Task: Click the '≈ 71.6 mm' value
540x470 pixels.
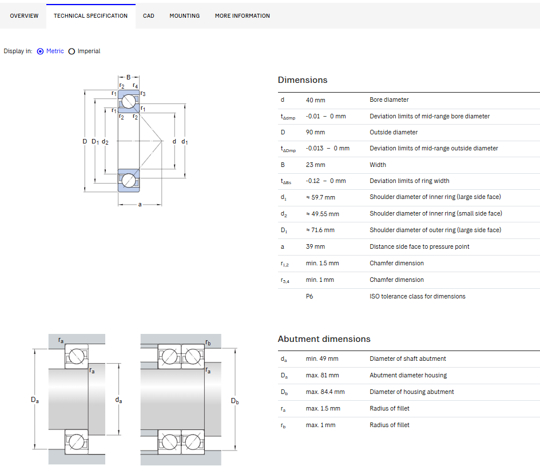Action: (320, 230)
